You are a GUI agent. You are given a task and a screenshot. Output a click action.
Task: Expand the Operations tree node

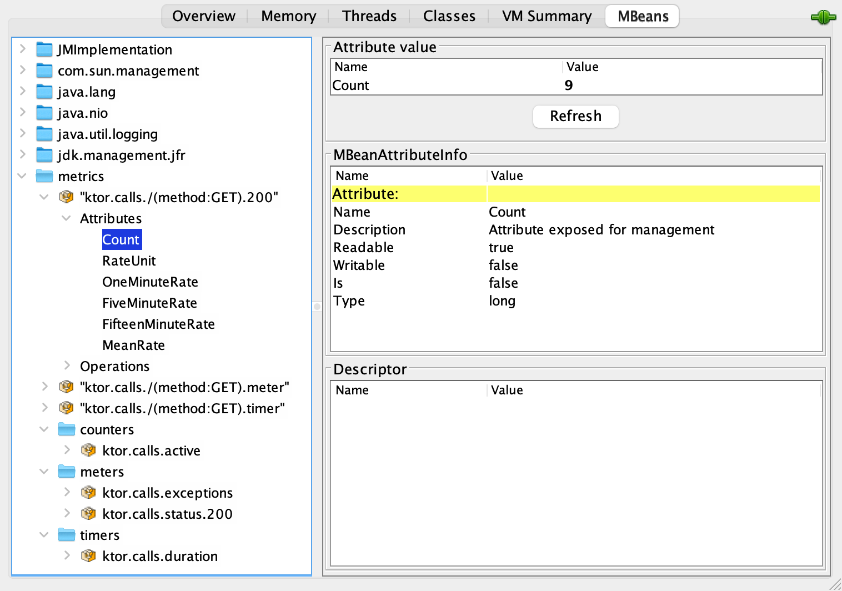pos(66,365)
